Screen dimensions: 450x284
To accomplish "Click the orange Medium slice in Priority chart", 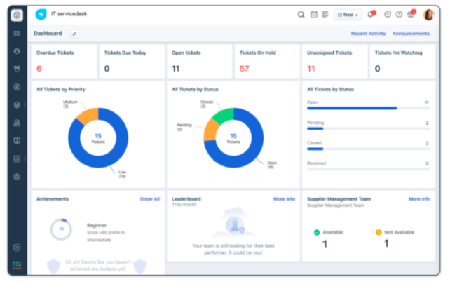I will point(88,116).
